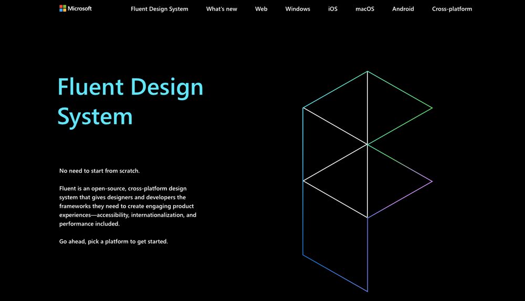Open the Fluent Design System nav link
The width and height of the screenshot is (525, 301).
pos(160,9)
